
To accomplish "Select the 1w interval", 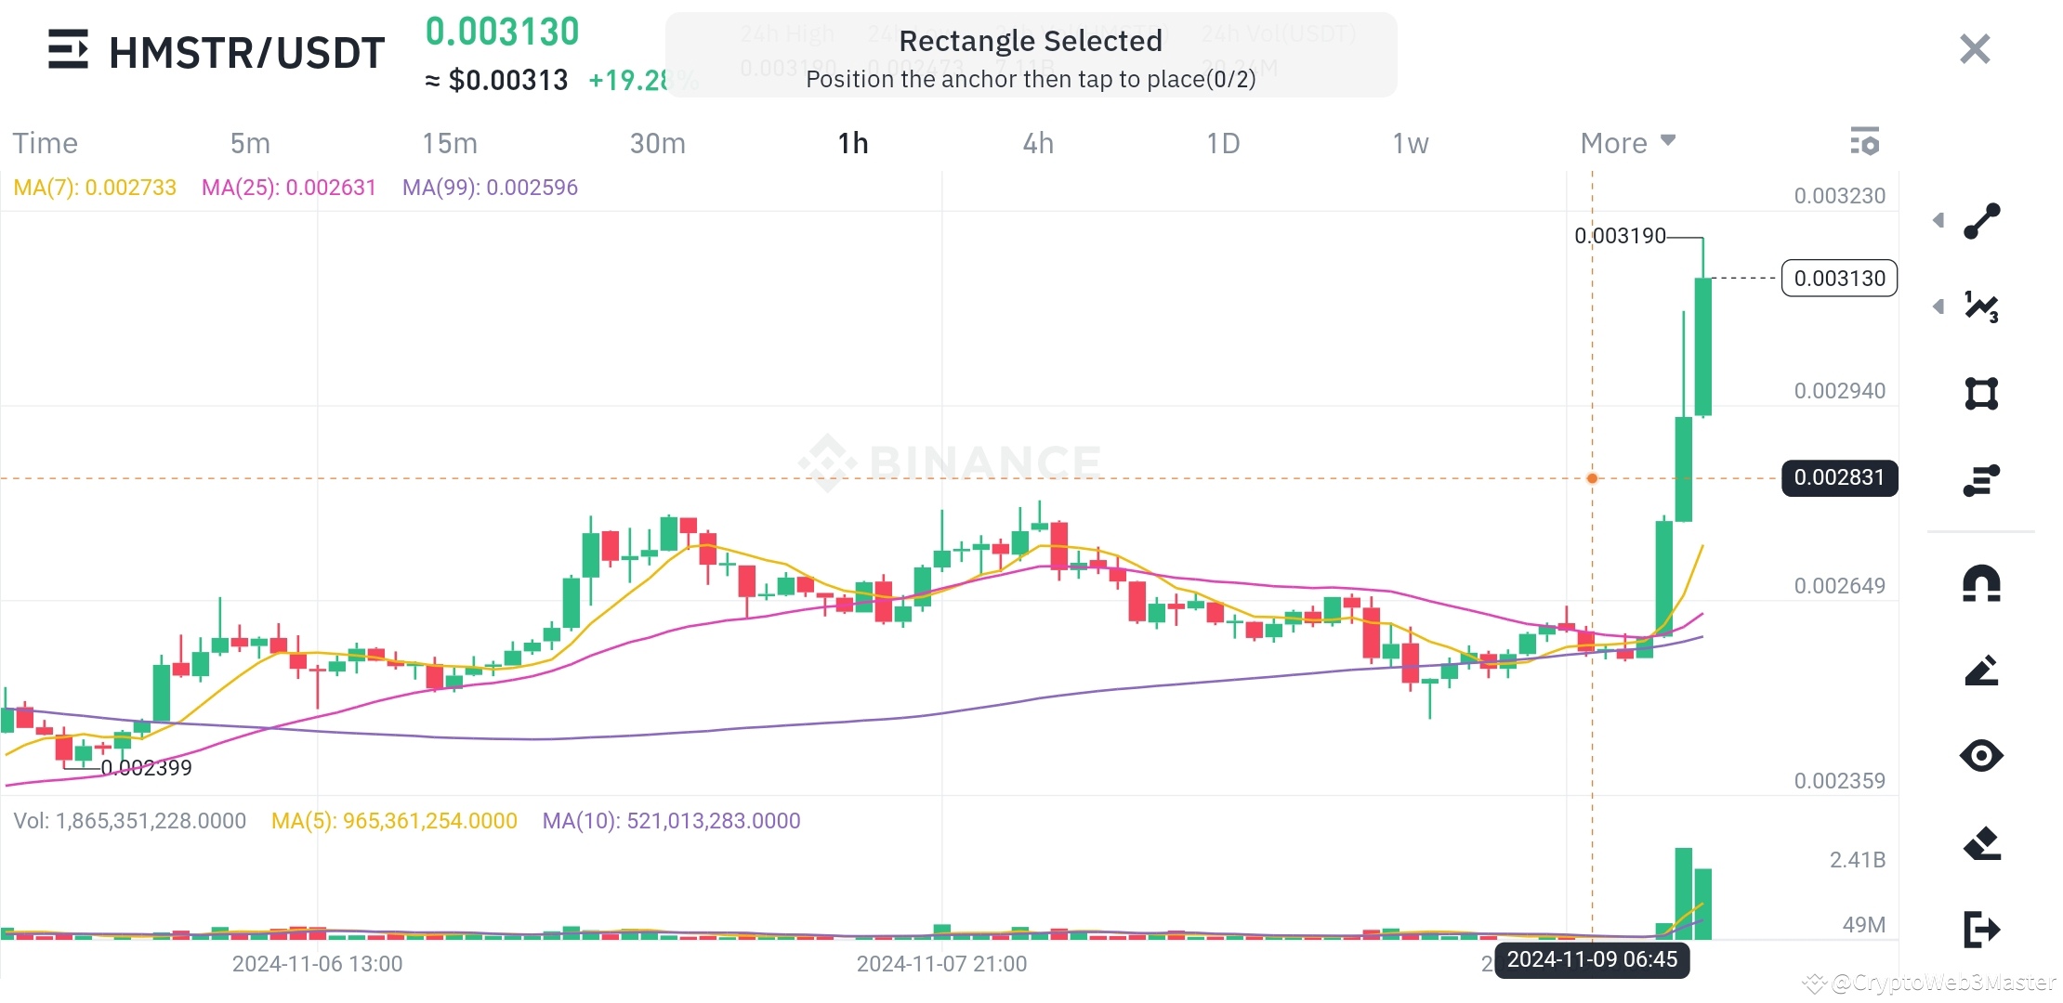I will pos(1410,143).
